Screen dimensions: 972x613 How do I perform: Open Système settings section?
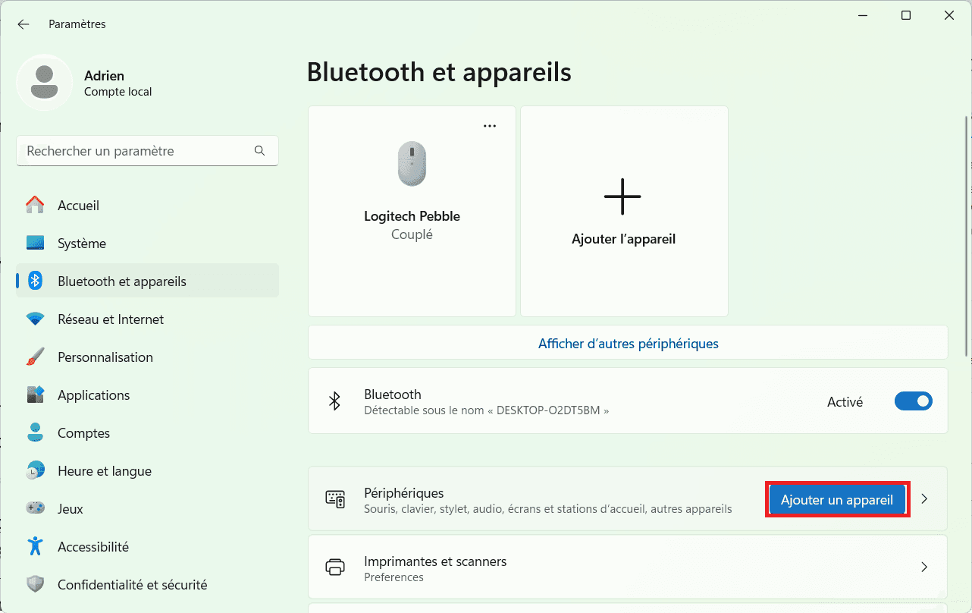pos(147,244)
